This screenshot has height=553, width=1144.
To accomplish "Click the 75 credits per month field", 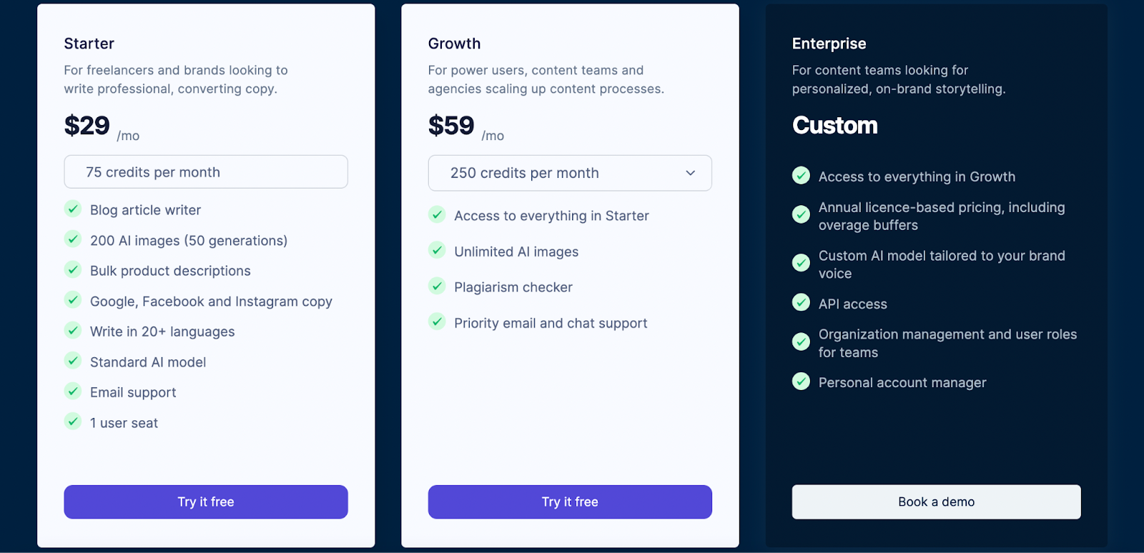I will coord(206,172).
